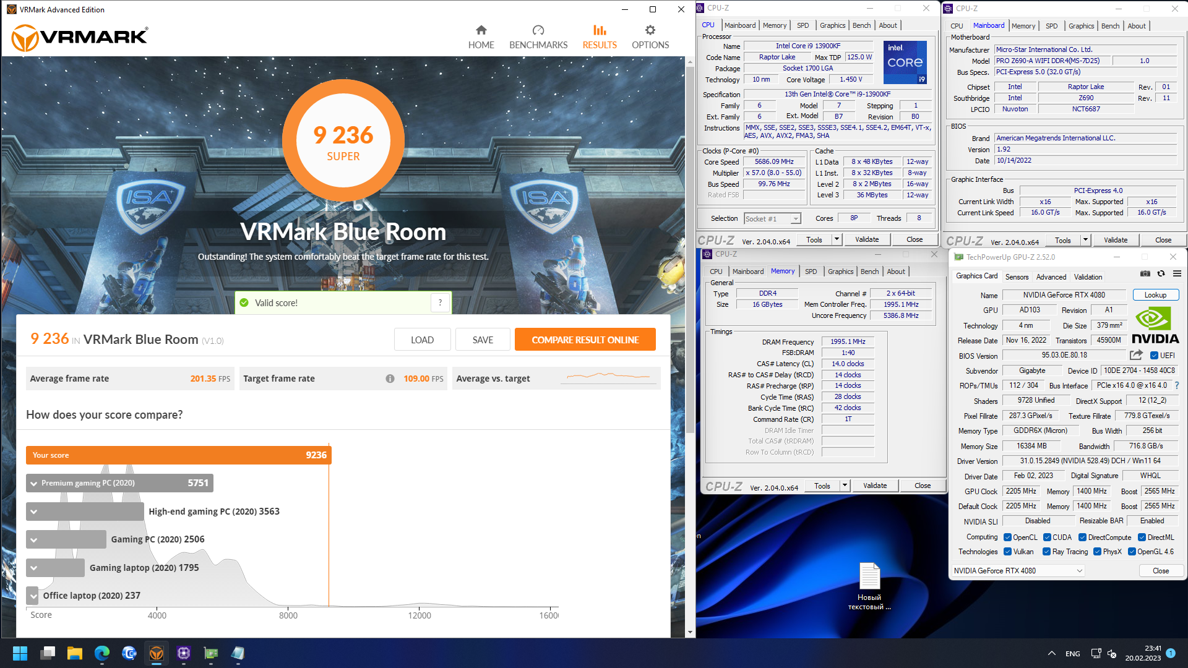
Task: Open File Explorer from the taskbar
Action: [x=75, y=653]
